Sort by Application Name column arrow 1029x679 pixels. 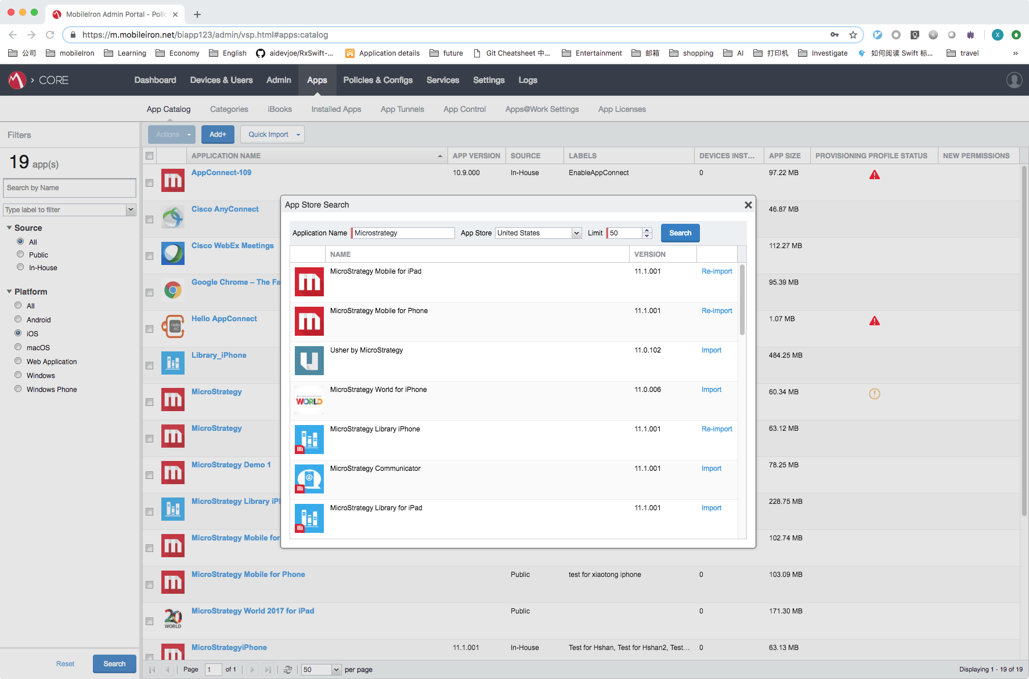click(440, 156)
